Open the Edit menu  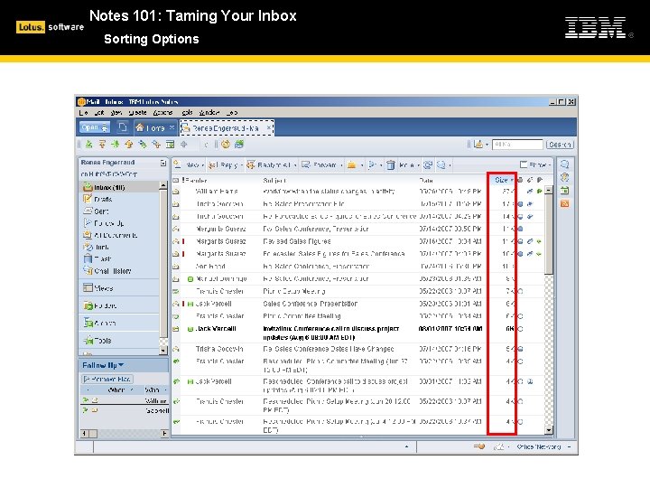click(99, 112)
